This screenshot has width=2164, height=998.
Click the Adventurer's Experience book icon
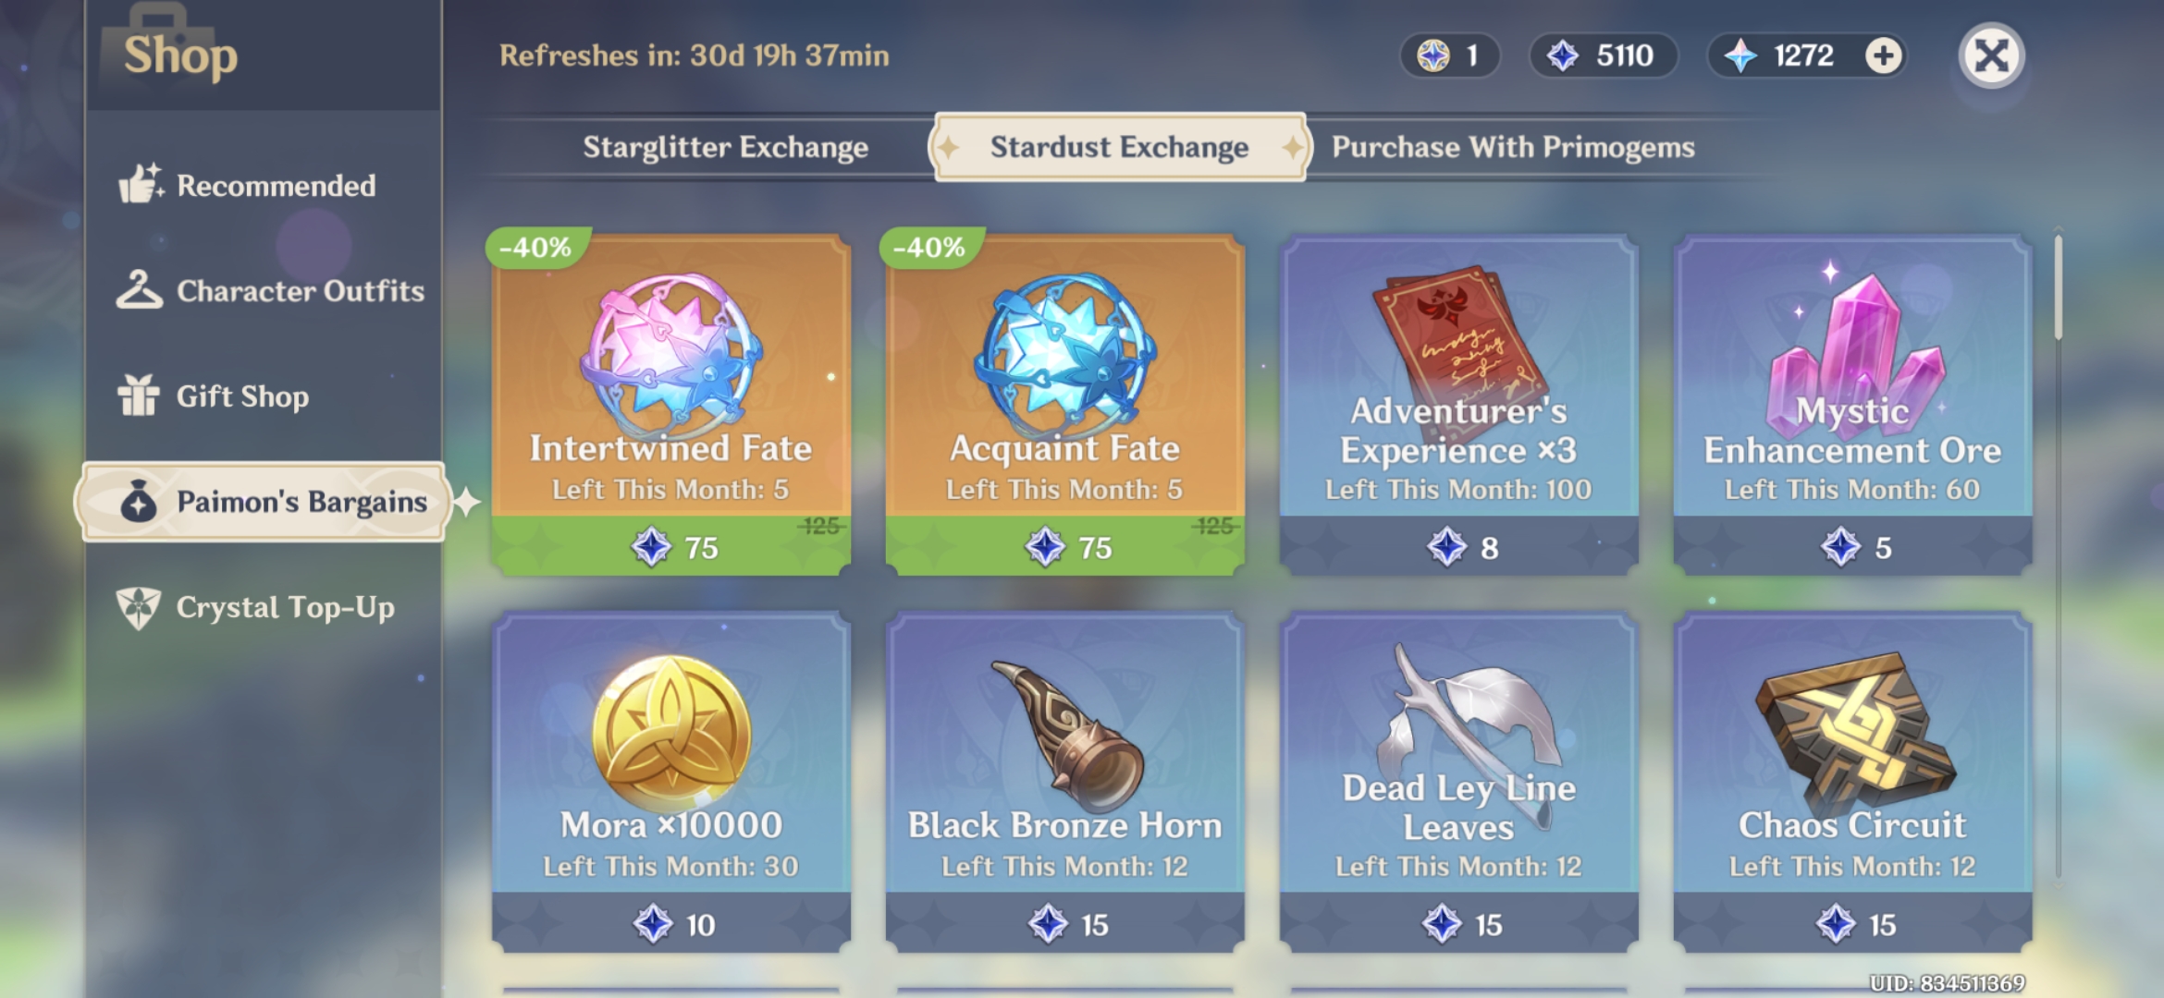pos(1456,339)
